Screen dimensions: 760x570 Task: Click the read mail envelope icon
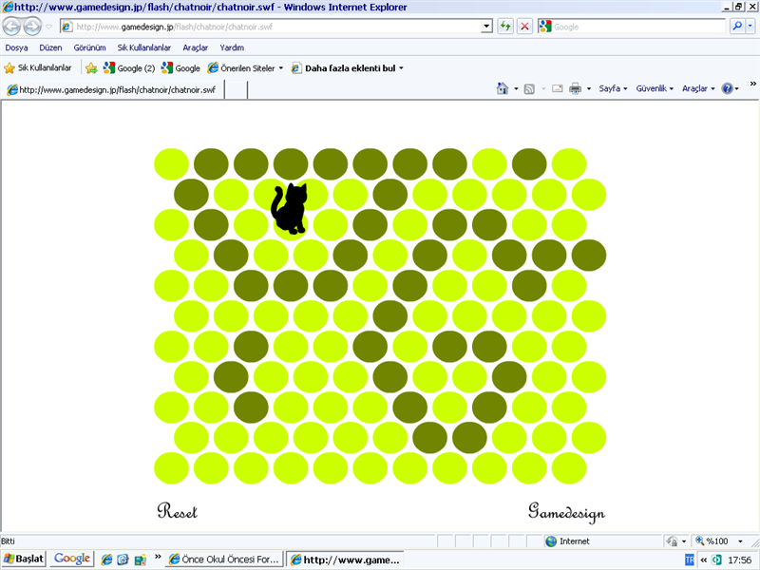tap(558, 88)
